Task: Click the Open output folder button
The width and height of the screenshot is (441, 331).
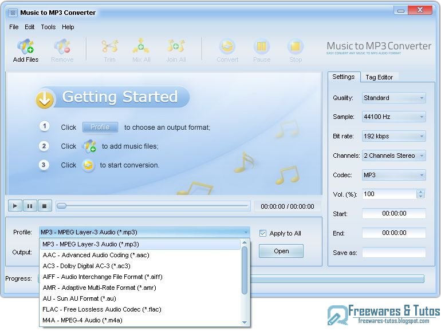Action: pyautogui.click(x=281, y=251)
